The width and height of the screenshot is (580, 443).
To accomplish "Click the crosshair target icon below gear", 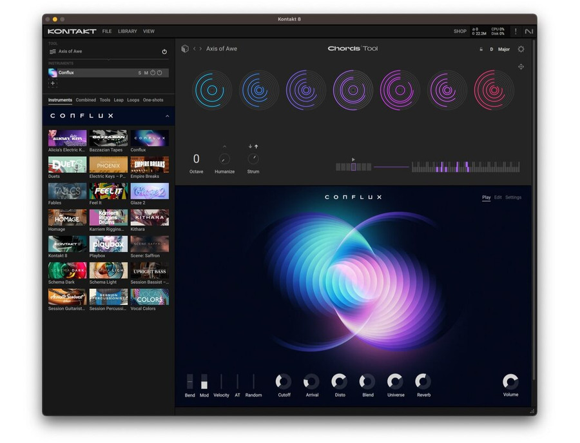I will [521, 66].
